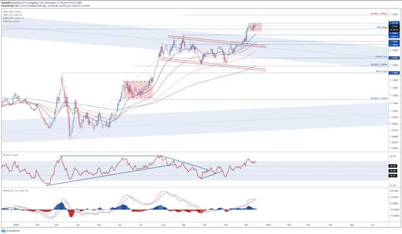
Task: Click the RSI 80.00 axis value
Action: point(393,156)
